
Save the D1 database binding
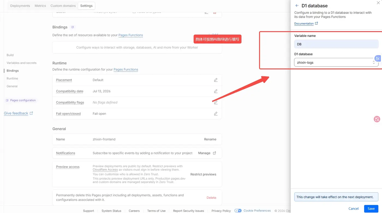[x=371, y=209]
